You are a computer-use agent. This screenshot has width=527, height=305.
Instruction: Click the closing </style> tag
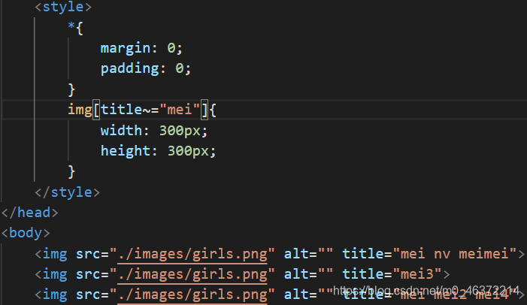point(67,192)
